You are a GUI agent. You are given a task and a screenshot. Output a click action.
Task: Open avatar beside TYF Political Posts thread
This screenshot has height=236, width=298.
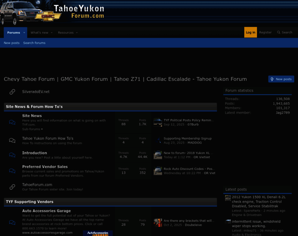[158, 122]
